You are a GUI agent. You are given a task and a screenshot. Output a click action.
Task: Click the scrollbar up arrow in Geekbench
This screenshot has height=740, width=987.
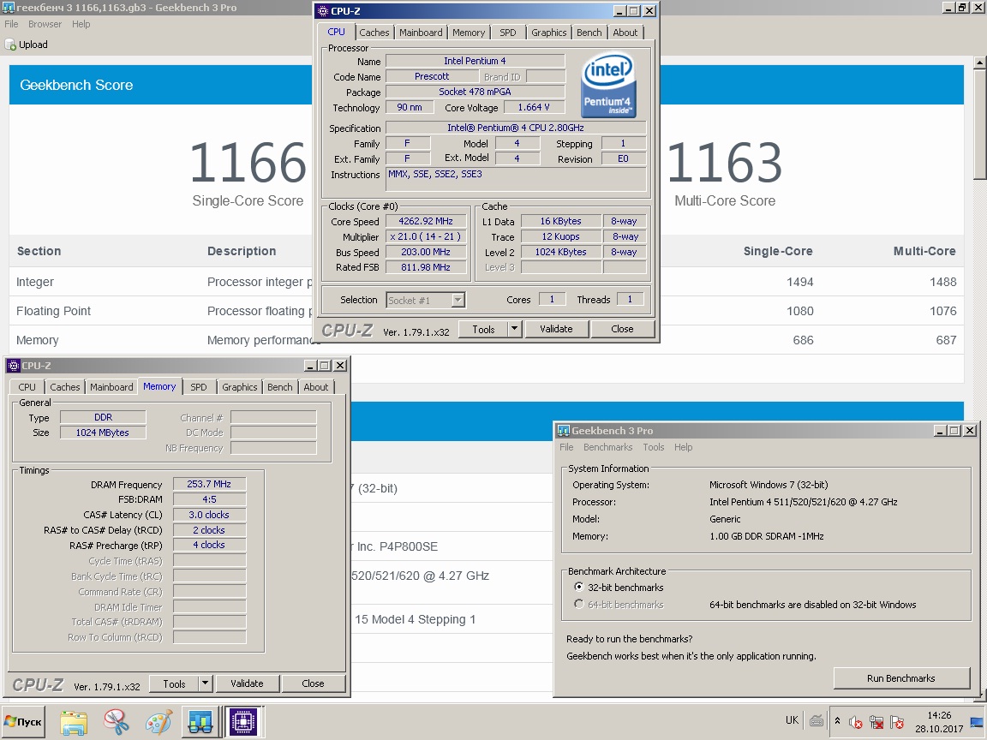pyautogui.click(x=979, y=63)
